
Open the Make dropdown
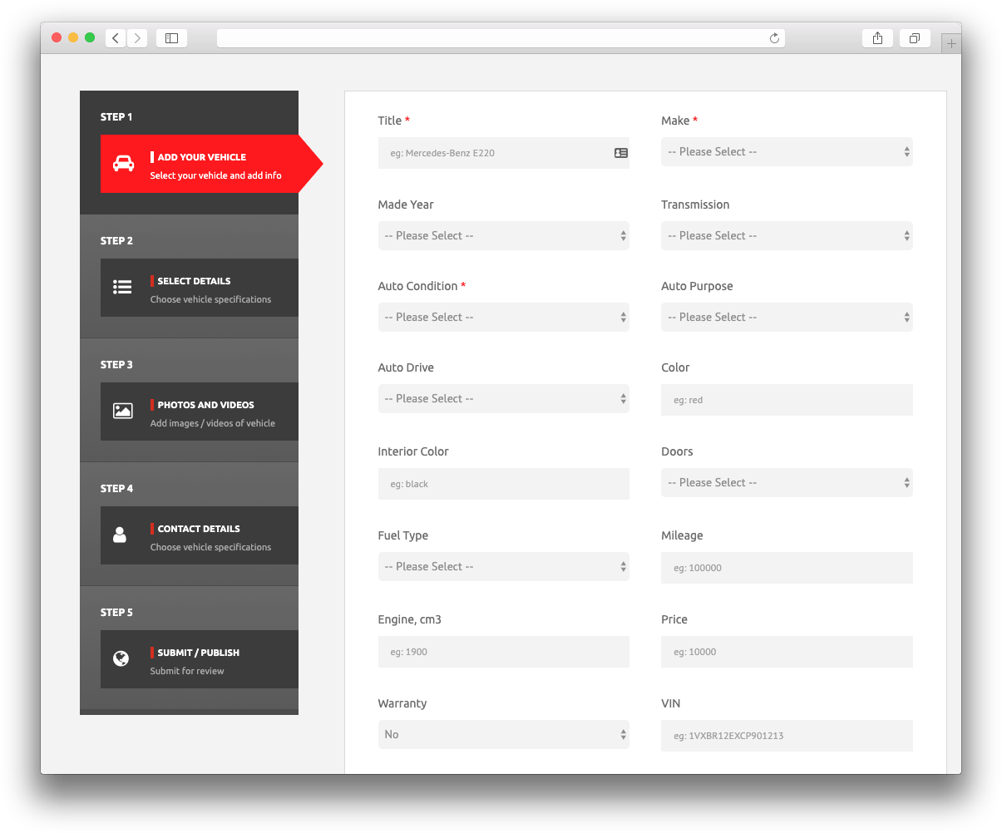tap(787, 152)
